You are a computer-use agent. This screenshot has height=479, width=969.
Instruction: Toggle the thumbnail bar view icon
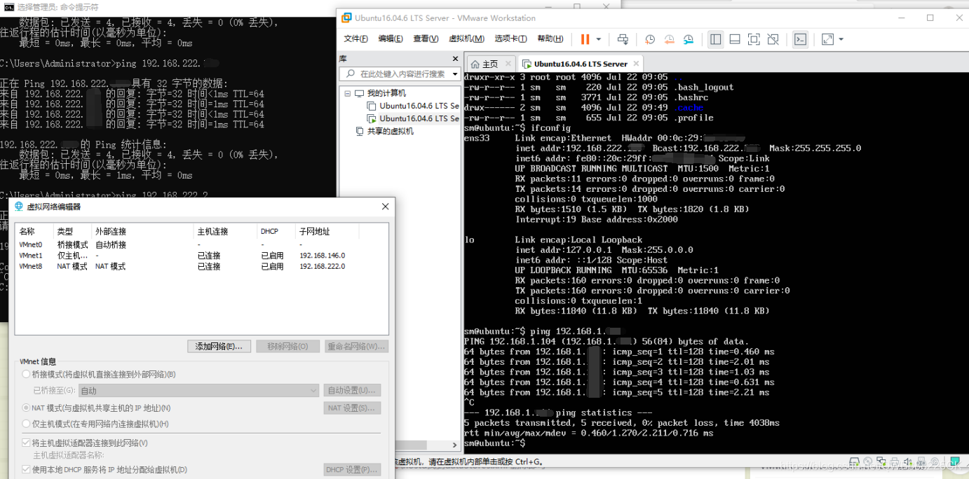point(735,39)
